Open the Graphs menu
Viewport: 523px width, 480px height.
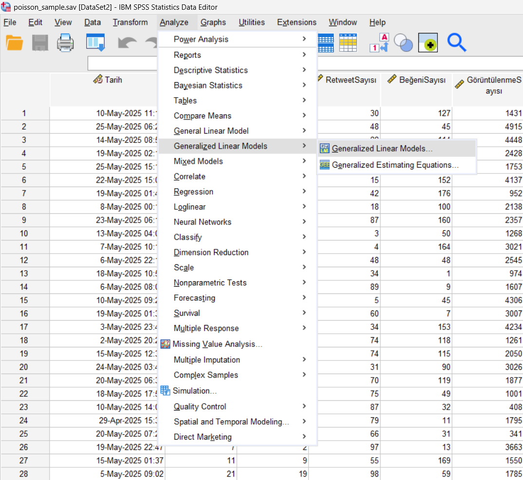[x=213, y=22]
